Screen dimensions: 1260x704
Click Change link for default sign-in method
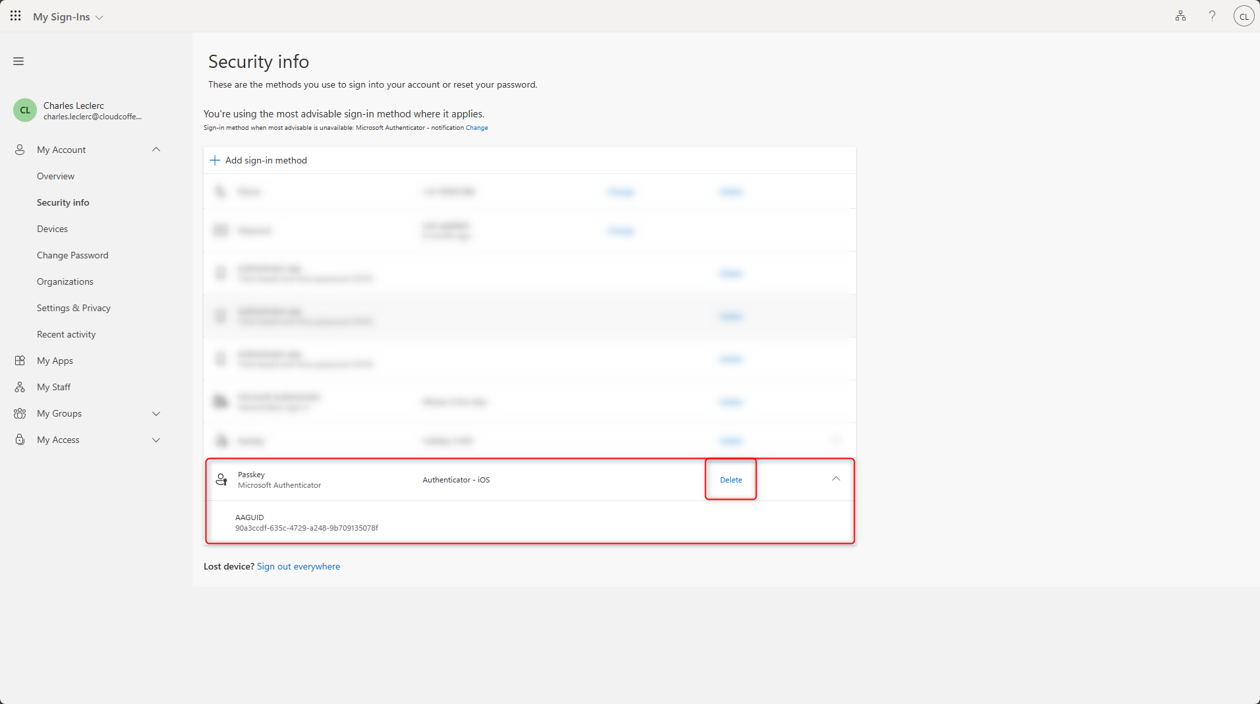click(476, 128)
